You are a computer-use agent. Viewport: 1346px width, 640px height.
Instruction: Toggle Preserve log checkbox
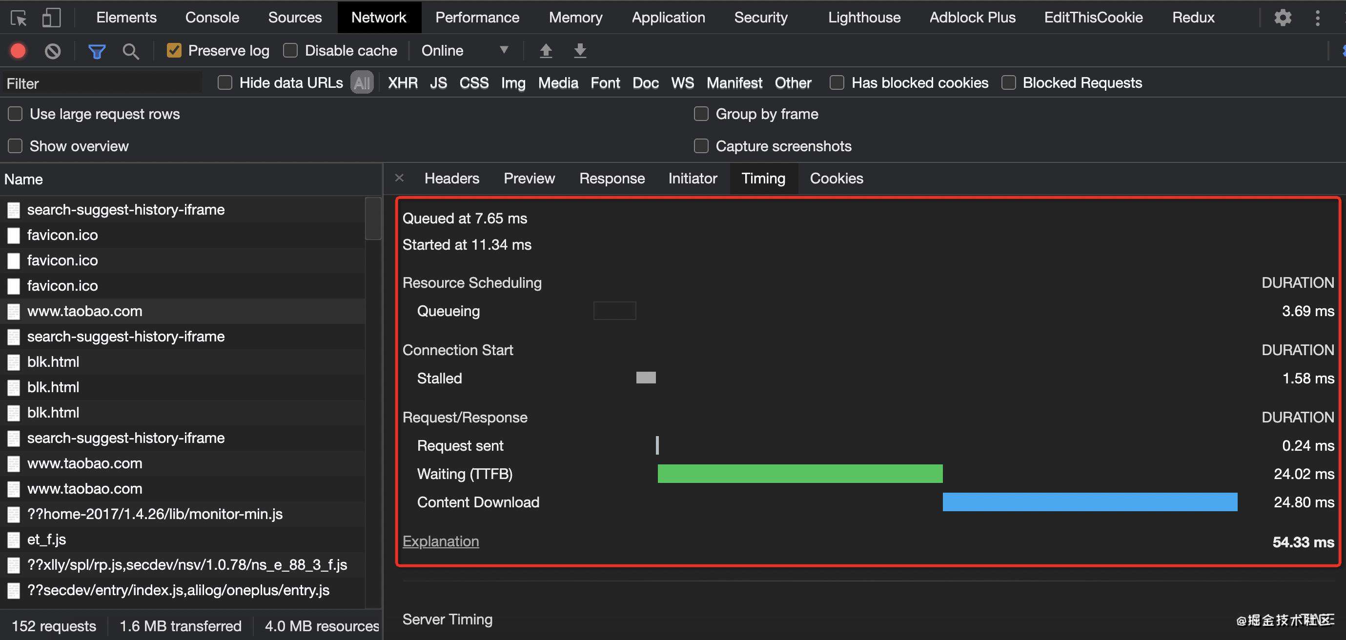click(x=174, y=50)
